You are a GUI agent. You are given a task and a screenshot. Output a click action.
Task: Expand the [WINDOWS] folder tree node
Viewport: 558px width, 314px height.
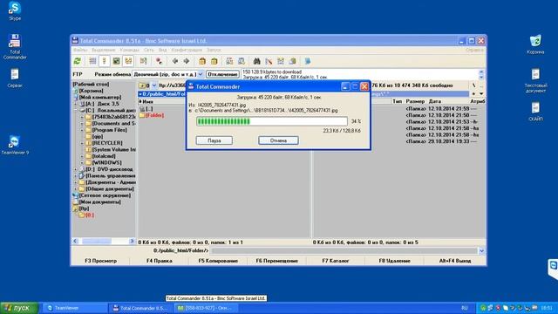pos(82,163)
